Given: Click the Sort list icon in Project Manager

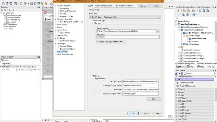Looking at the screenshot, I should coord(178,15).
